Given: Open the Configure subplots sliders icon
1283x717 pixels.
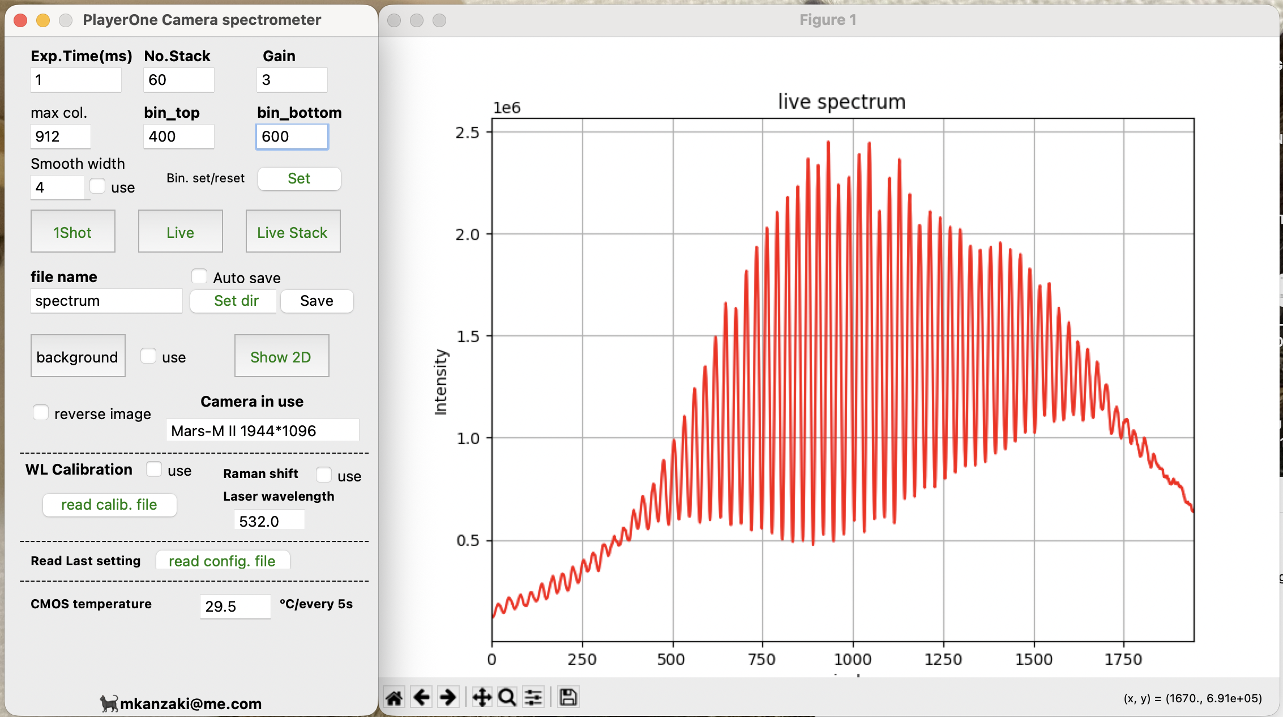Looking at the screenshot, I should (533, 697).
